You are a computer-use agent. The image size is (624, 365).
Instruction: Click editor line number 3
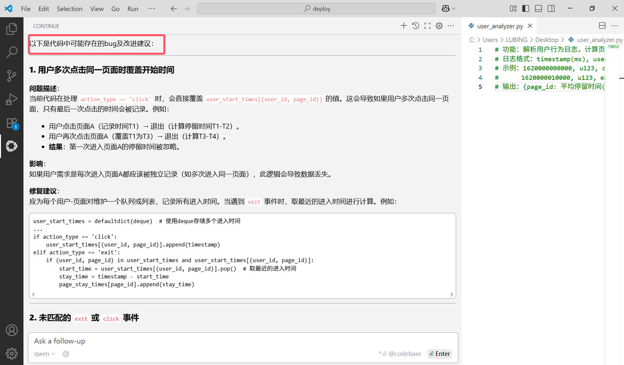tap(480, 68)
